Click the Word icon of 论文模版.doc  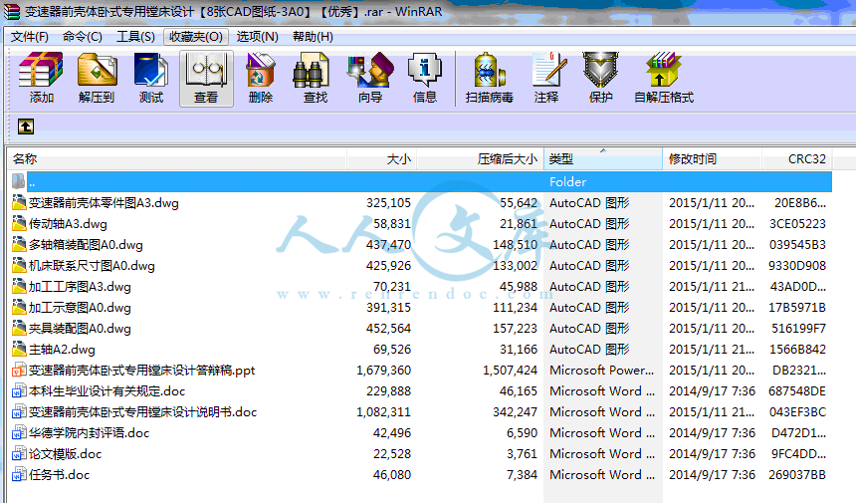19,454
